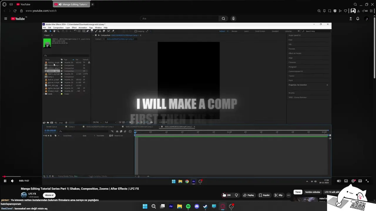
Task: Select the Seriden videolar chip
Action: click(313, 192)
